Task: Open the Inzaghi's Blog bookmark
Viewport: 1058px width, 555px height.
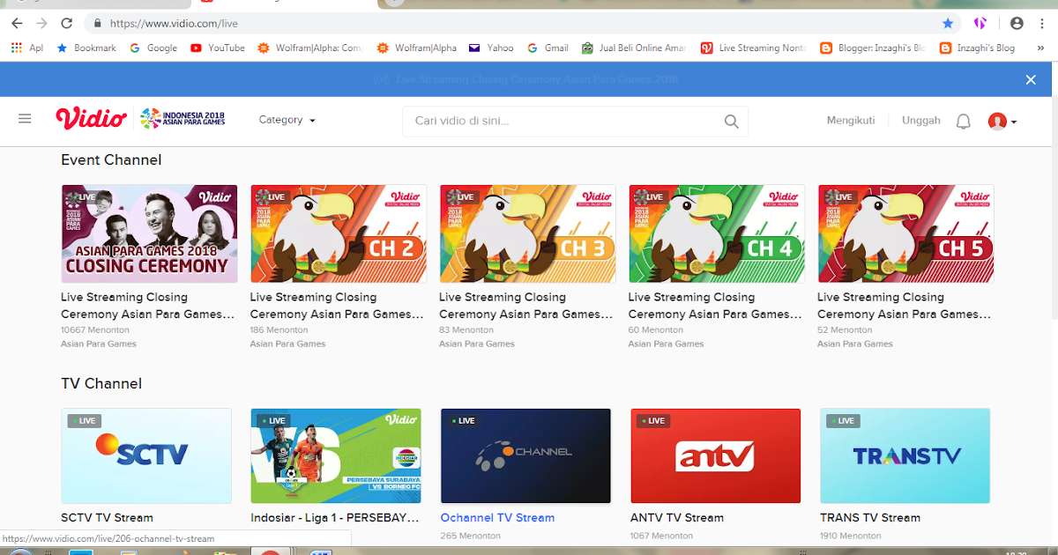Action: click(978, 48)
